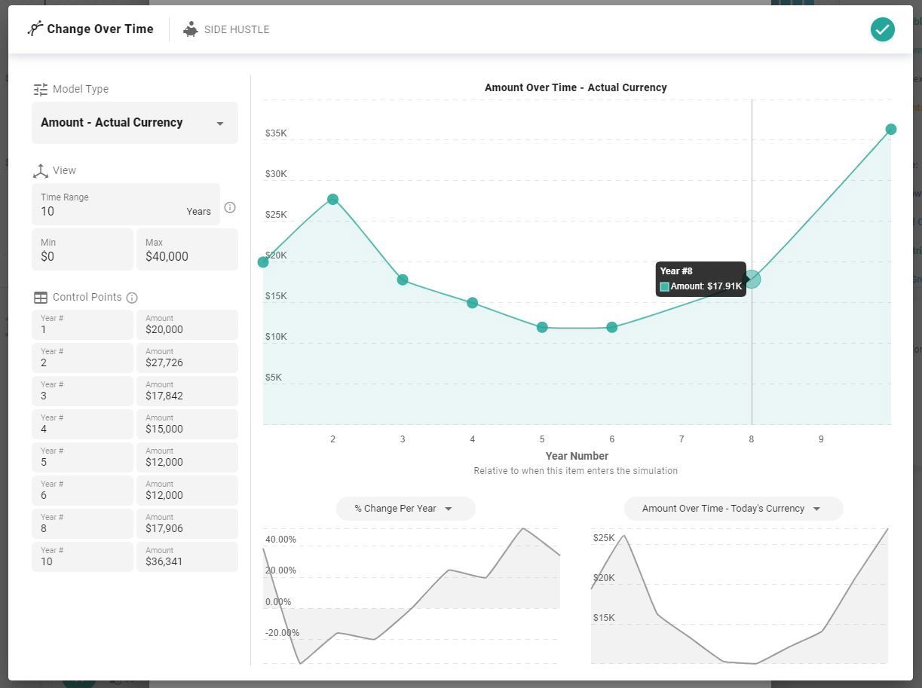Open the info tooltip next to Time Range
The image size is (922, 688).
230,206
